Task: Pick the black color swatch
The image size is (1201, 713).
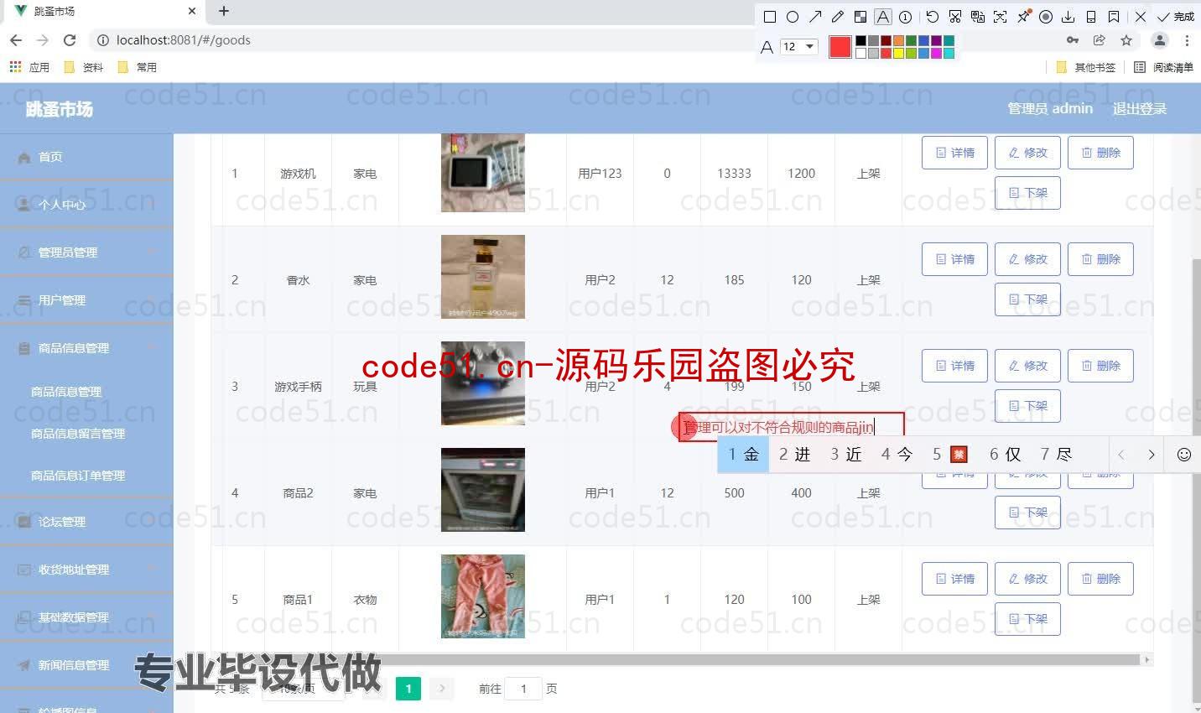Action: (x=860, y=40)
